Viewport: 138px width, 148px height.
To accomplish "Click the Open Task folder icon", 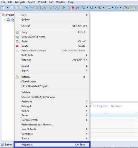I will pos(130,7).
